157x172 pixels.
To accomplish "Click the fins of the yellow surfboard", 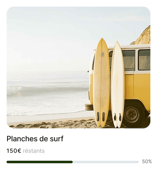I will [x=100, y=117].
